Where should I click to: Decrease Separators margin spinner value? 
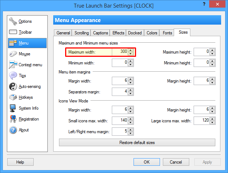131,94
